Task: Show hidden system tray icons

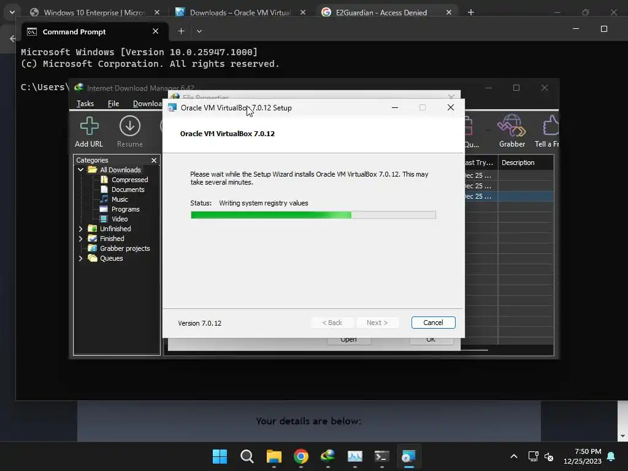Action: point(514,456)
